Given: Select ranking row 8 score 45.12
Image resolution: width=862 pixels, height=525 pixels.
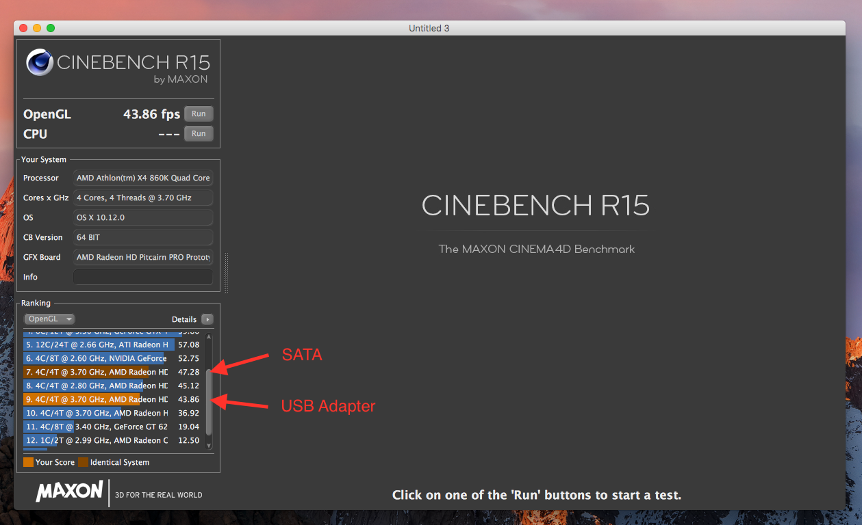Looking at the screenshot, I should click(x=113, y=386).
